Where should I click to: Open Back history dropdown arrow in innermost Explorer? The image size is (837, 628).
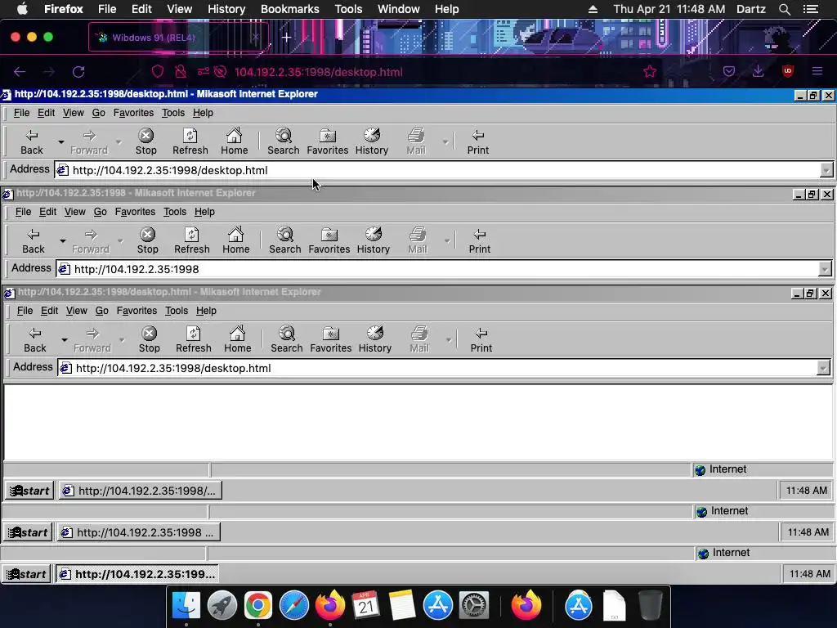[64, 339]
